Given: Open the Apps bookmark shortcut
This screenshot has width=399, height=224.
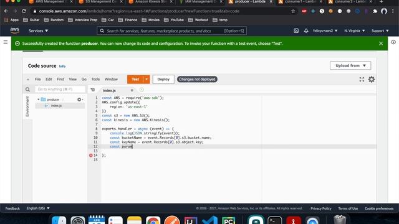Looking at the screenshot, I should (11, 20).
